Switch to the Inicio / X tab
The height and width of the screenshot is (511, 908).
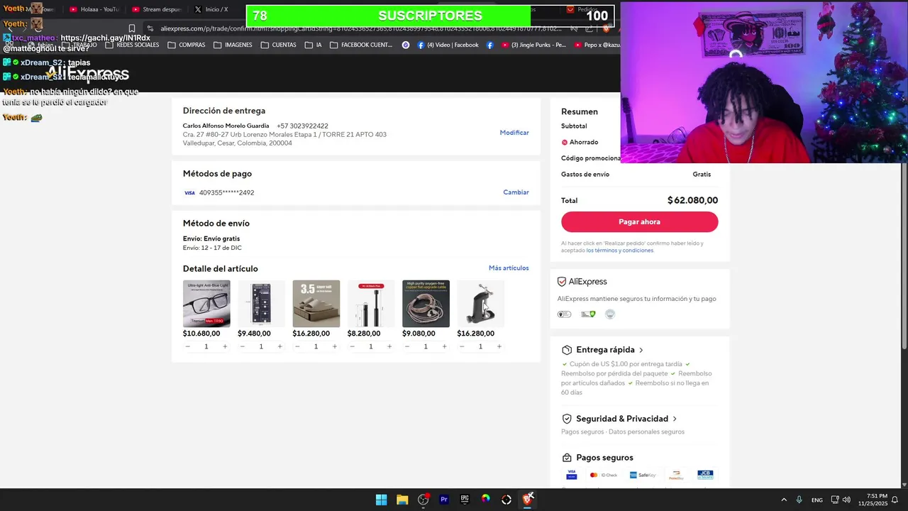211,9
